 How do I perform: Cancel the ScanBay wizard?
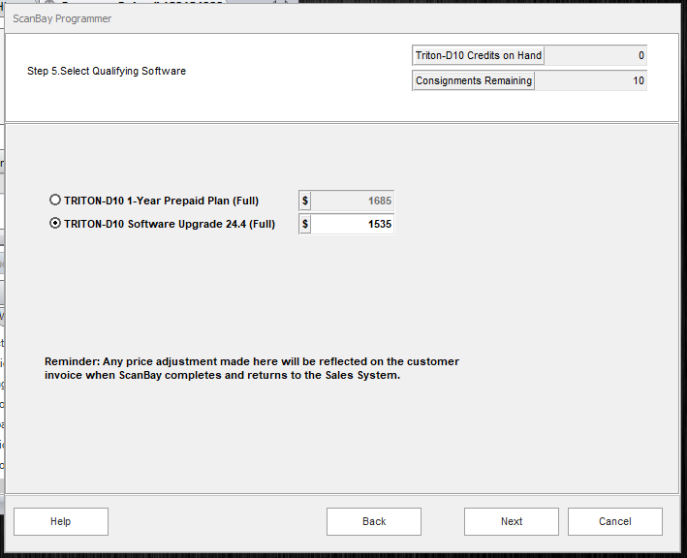[x=614, y=521]
